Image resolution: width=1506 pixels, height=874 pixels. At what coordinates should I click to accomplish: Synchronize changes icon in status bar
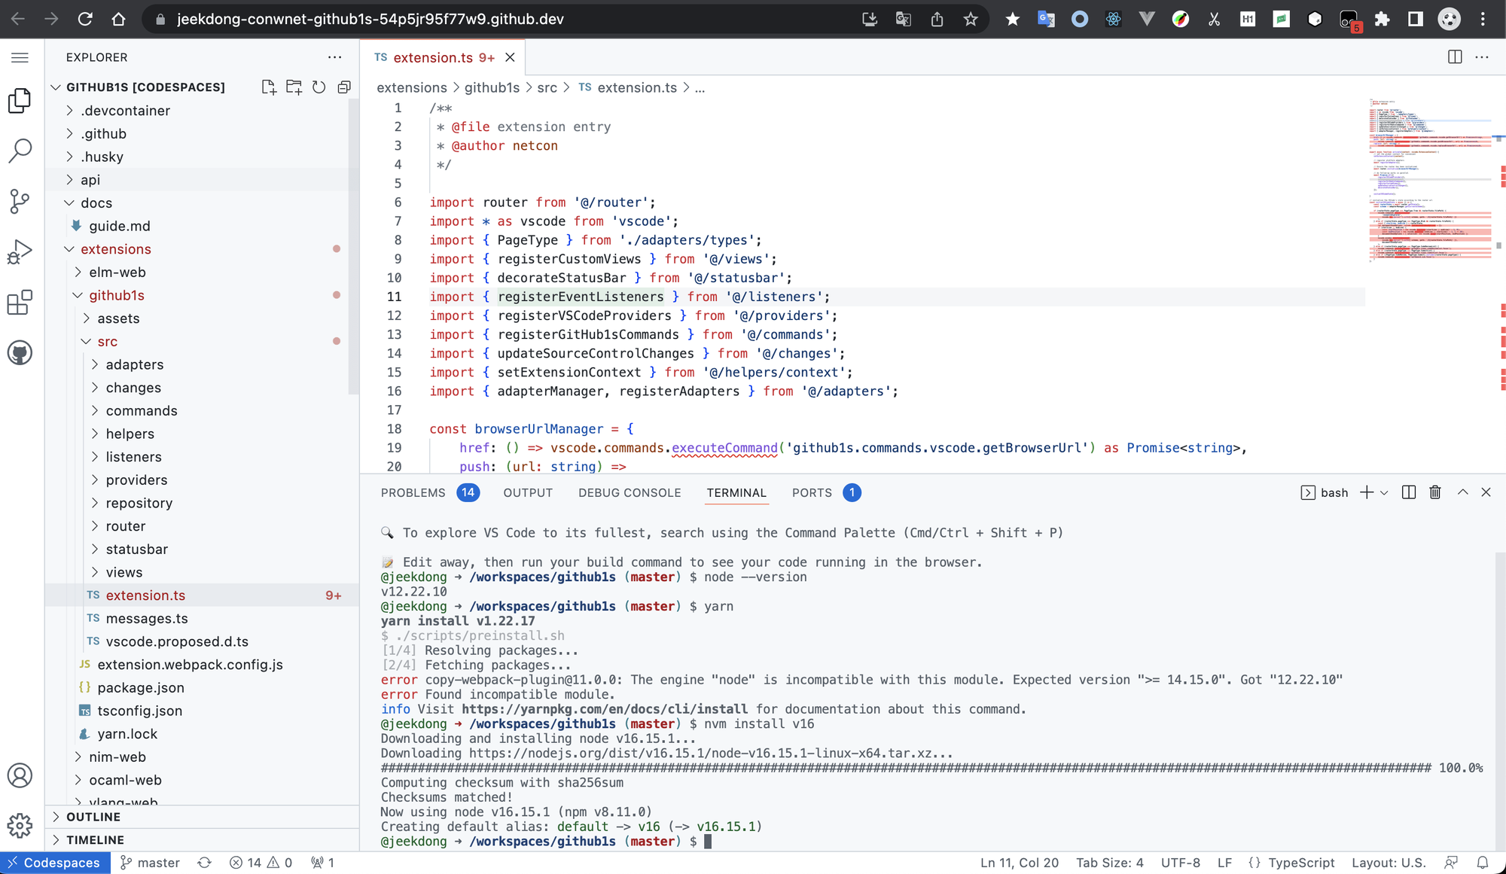204,863
